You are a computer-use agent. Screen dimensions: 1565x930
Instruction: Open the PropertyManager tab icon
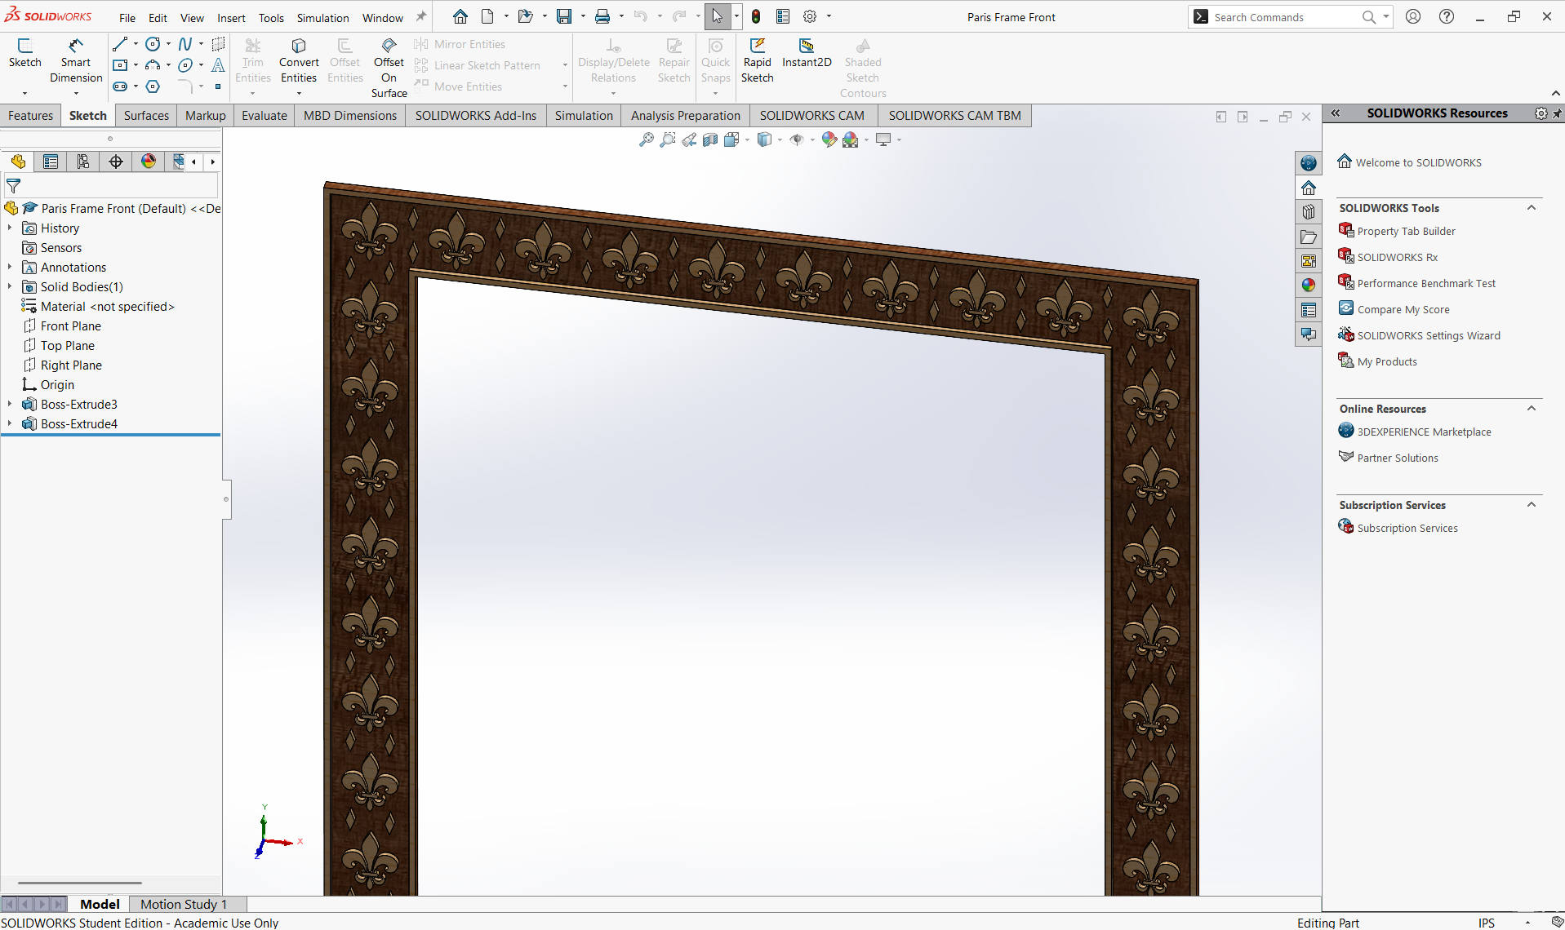point(51,162)
